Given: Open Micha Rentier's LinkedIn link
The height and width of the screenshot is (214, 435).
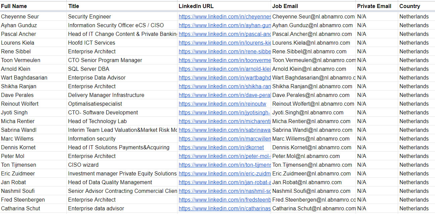Looking at the screenshot, I should (225, 121).
